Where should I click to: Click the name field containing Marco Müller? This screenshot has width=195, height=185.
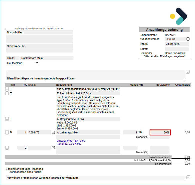point(39,32)
